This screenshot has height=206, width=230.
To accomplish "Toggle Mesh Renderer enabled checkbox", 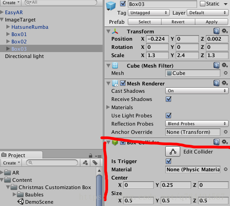I will [x=123, y=83].
